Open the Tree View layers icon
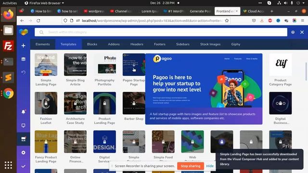 (24, 59)
